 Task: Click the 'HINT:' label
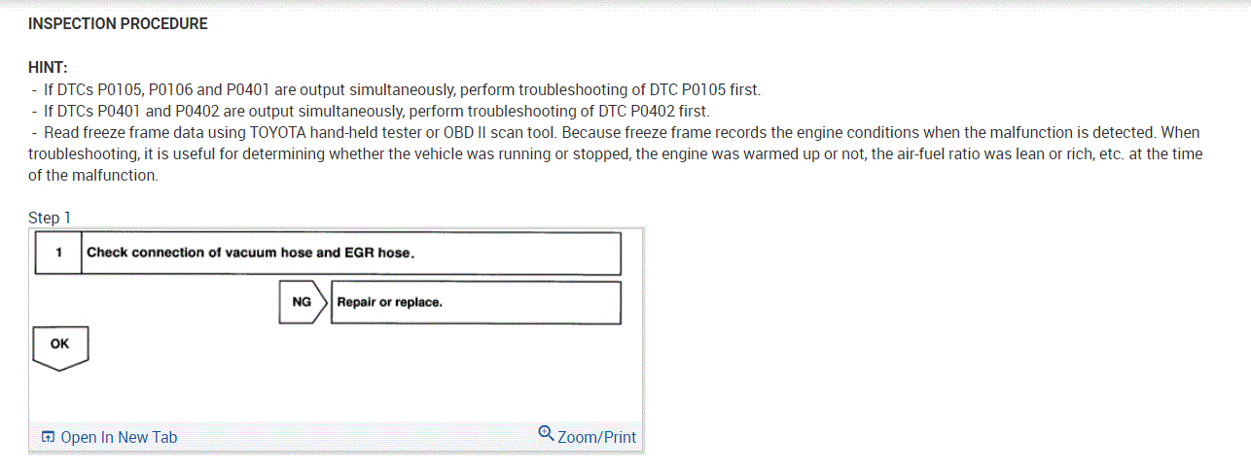tap(47, 68)
